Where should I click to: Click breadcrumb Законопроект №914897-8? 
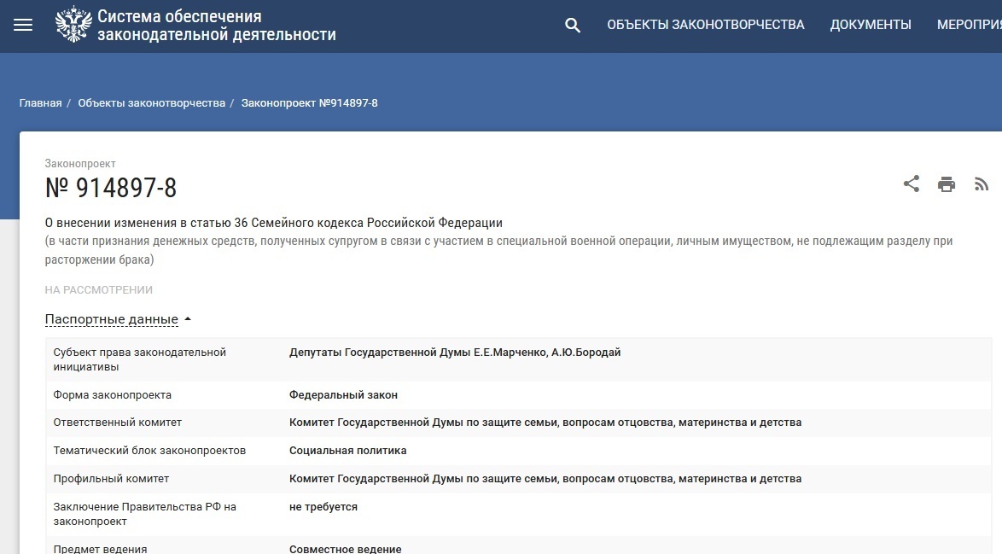(x=311, y=102)
